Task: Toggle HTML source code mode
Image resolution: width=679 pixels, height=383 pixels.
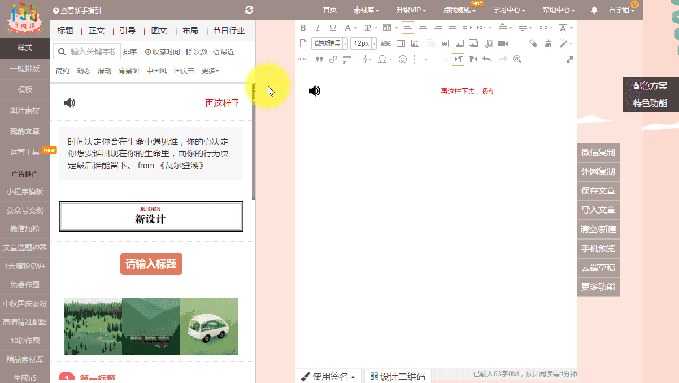Action: 303,59
